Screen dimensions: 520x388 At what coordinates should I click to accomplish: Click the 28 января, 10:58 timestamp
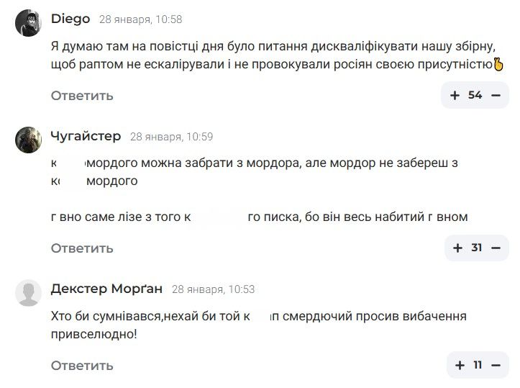[x=140, y=19]
